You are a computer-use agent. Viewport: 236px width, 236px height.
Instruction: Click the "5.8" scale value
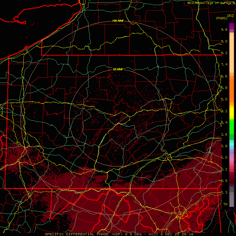224,88
